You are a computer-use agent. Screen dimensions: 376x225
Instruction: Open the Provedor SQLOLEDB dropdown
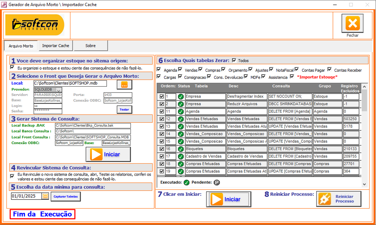[59, 90]
